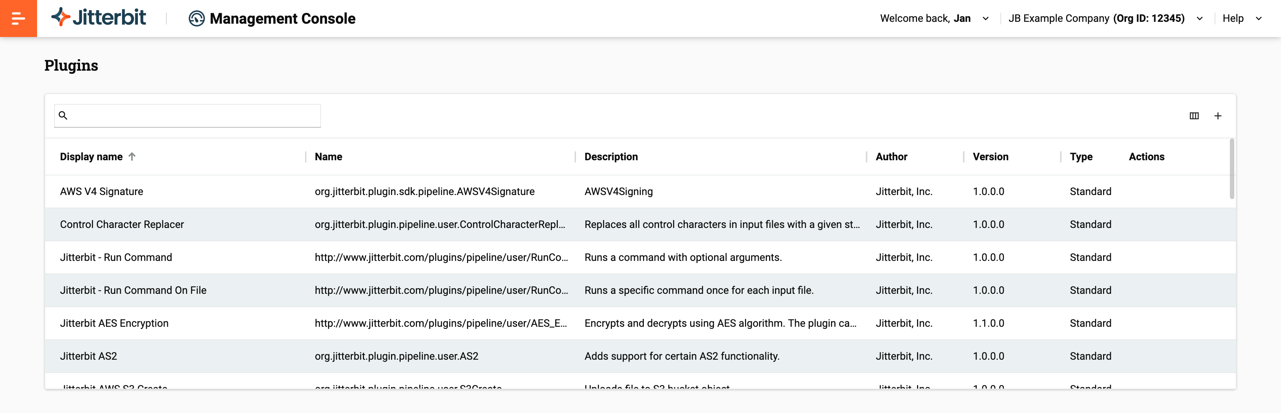Sort by the Name column header
Viewport: 1281px width, 413px height.
(x=328, y=157)
